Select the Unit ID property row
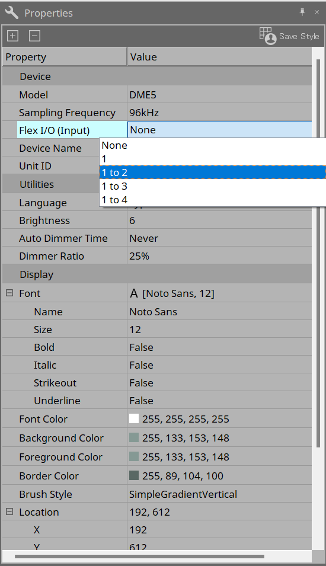 tap(36, 166)
